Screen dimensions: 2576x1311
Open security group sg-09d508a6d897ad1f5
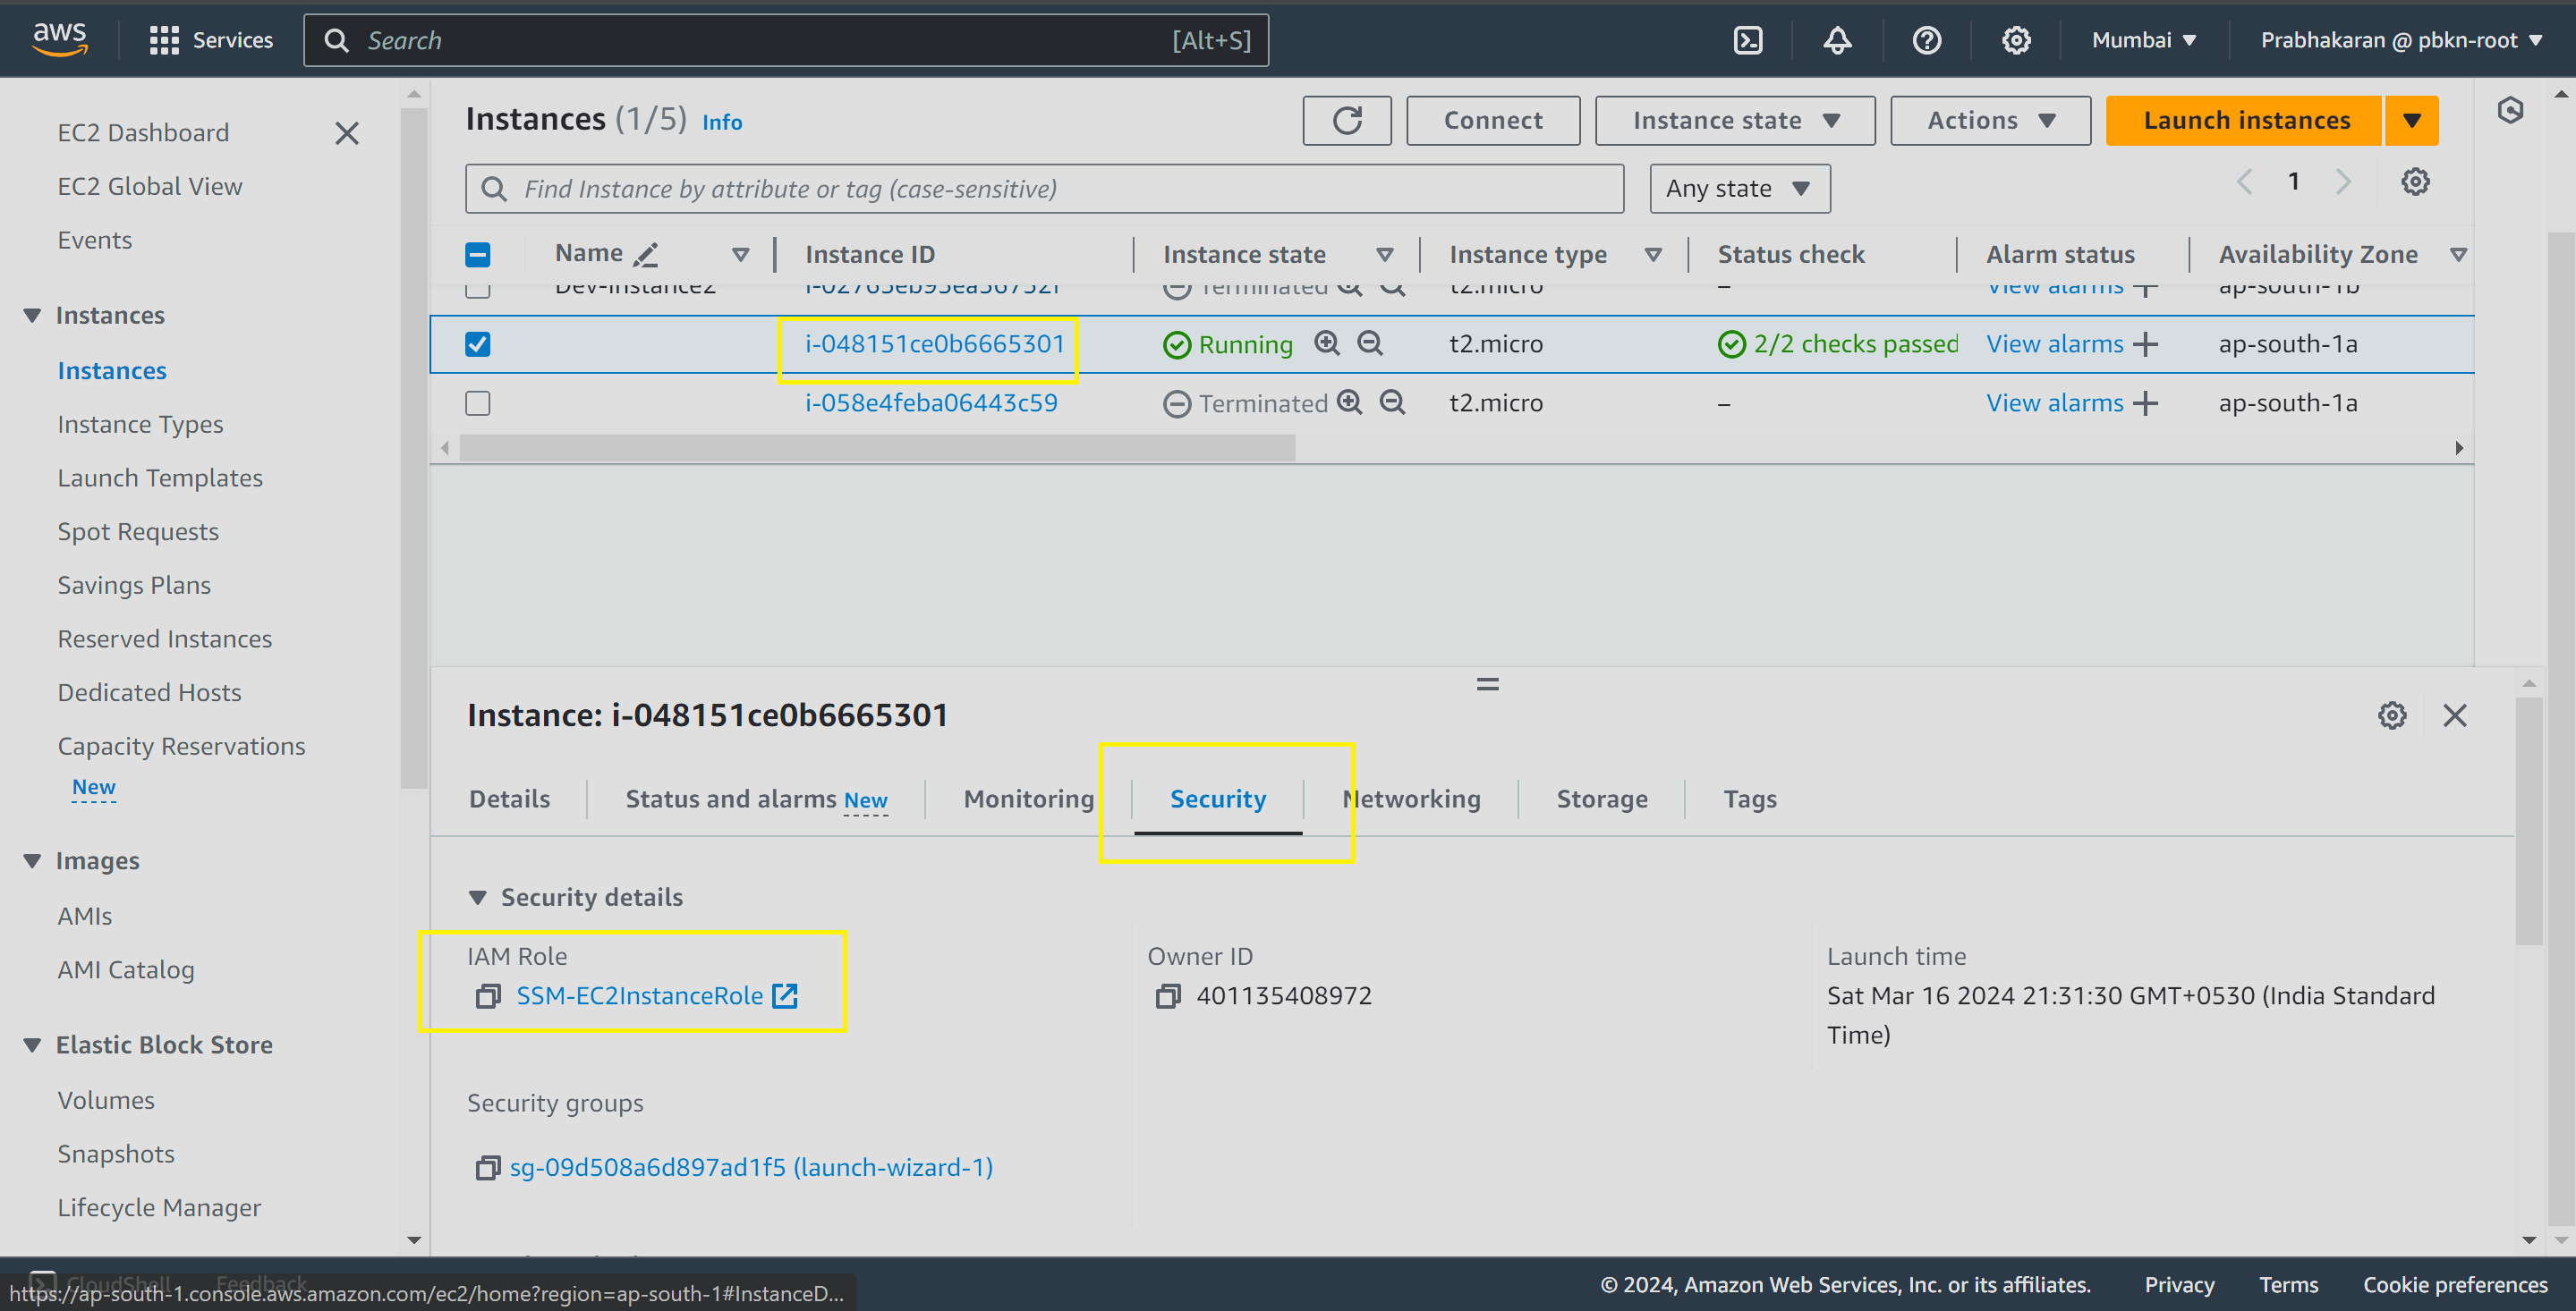click(750, 1166)
